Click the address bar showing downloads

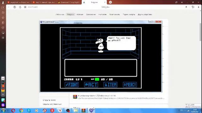(x=33, y=7)
